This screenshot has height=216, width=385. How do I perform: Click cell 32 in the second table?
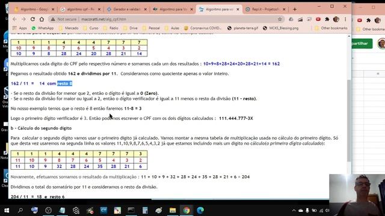coord(59,166)
